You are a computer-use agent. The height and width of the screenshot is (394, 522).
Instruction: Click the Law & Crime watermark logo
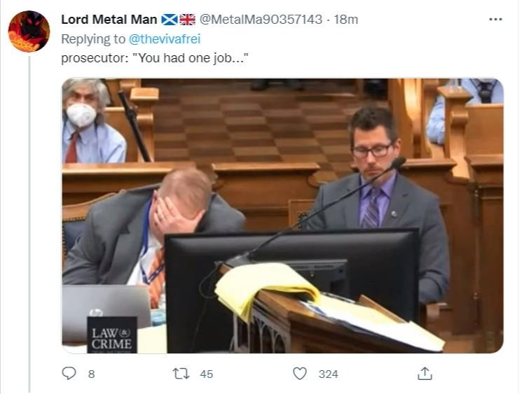coord(112,335)
